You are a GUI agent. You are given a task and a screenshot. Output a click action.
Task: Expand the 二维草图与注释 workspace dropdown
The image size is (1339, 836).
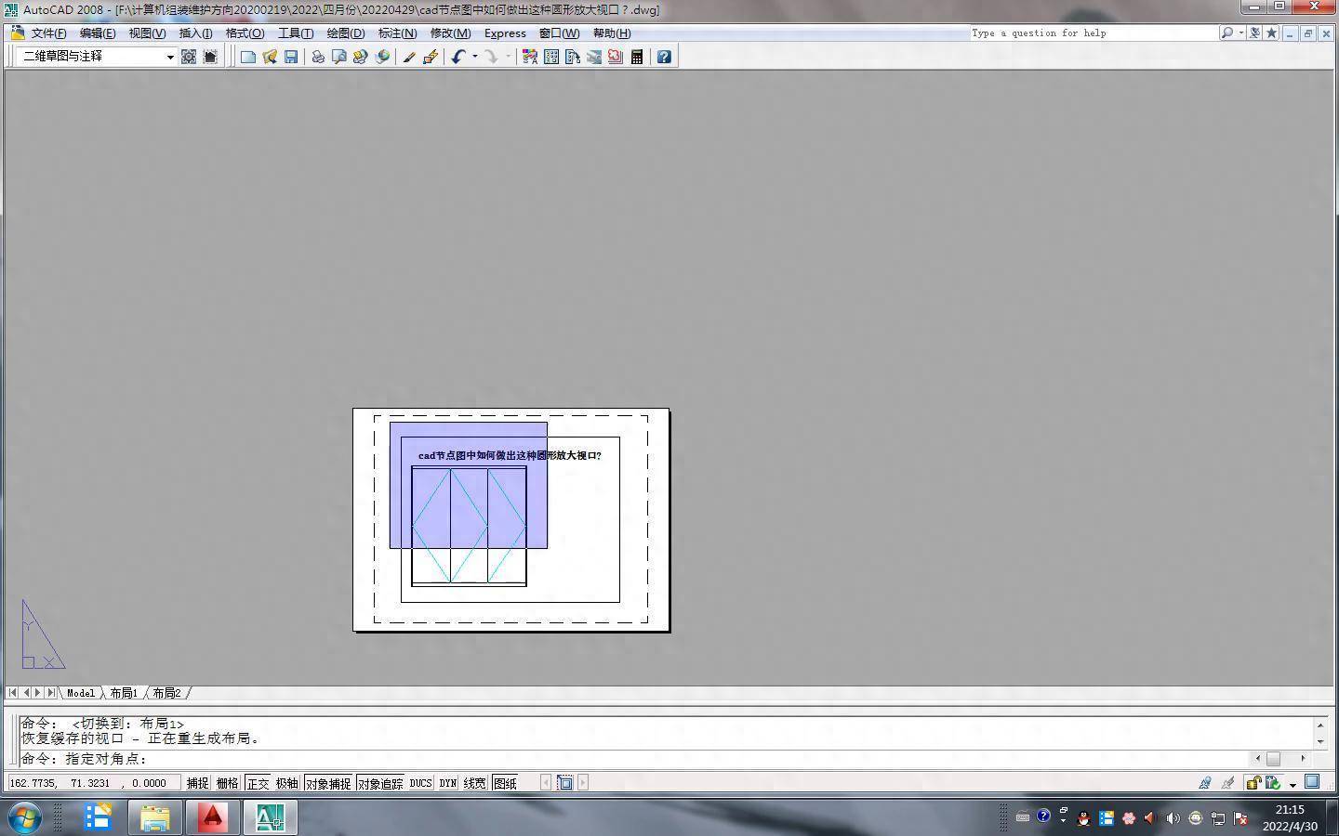170,57
